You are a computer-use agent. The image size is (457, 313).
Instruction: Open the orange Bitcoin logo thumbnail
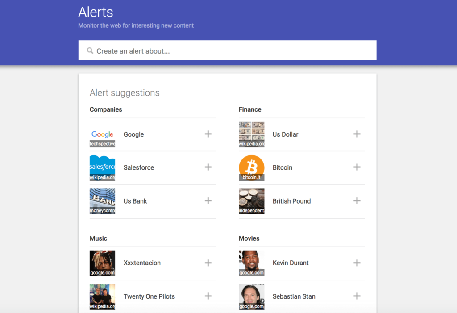pyautogui.click(x=252, y=168)
